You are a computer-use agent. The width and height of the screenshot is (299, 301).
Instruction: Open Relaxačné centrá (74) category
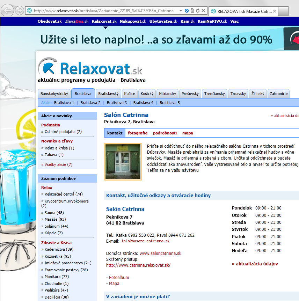tap(64, 194)
